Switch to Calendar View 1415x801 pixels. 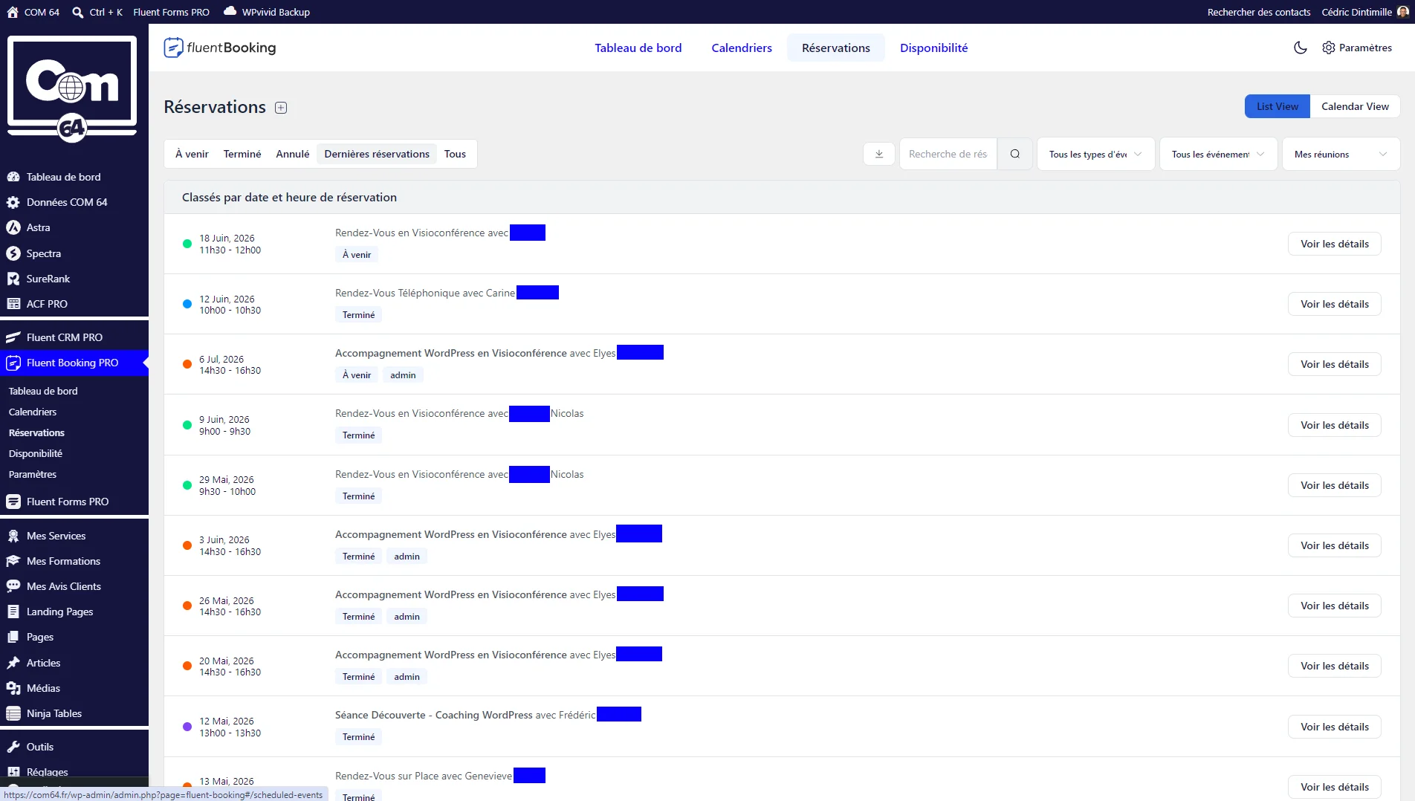click(1354, 106)
